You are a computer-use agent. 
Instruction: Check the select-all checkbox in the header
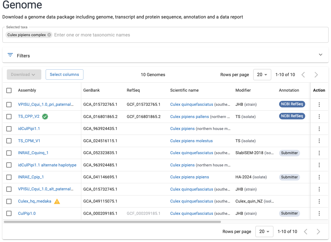pyautogui.click(x=9, y=90)
